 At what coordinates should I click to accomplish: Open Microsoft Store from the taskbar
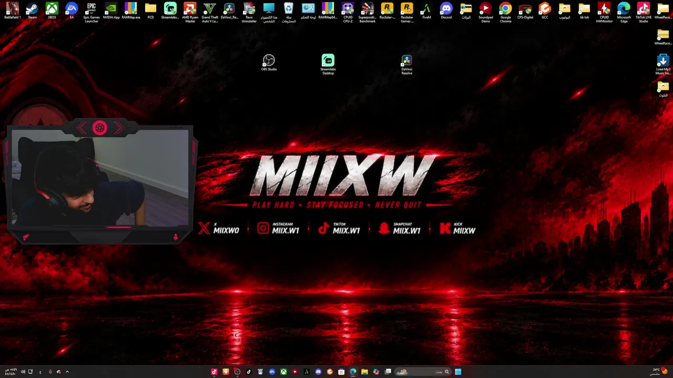point(341,372)
